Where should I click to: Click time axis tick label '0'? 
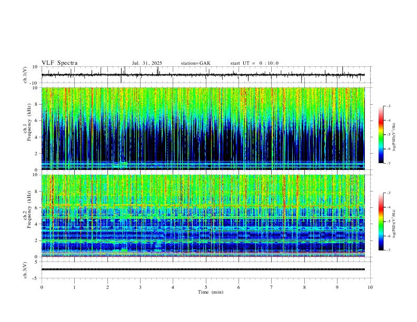pyautogui.click(x=42, y=287)
